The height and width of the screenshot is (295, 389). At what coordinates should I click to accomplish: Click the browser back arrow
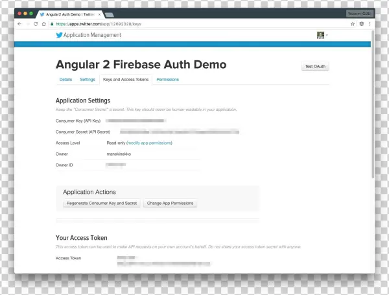[x=19, y=24]
